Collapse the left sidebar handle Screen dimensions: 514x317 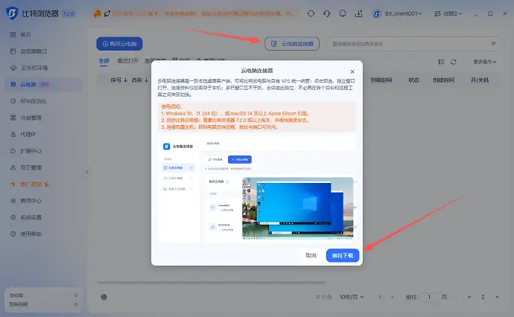[87, 172]
